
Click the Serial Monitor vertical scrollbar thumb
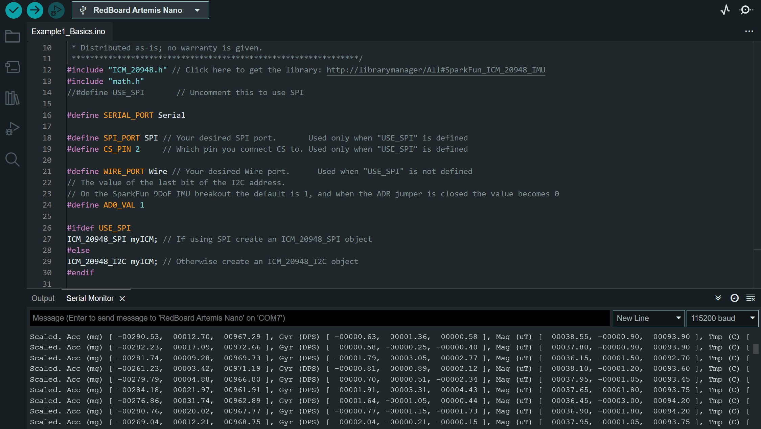pyautogui.click(x=756, y=349)
